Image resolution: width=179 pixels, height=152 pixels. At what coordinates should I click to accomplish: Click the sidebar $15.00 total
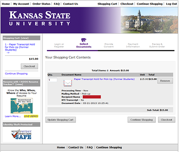point(33,59)
